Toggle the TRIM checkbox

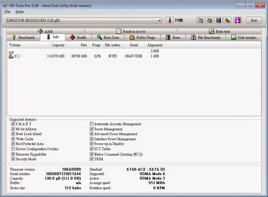(x=92, y=159)
